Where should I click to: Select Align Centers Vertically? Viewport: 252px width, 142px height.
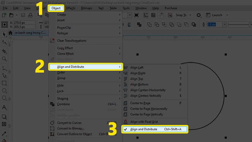tap(155, 96)
